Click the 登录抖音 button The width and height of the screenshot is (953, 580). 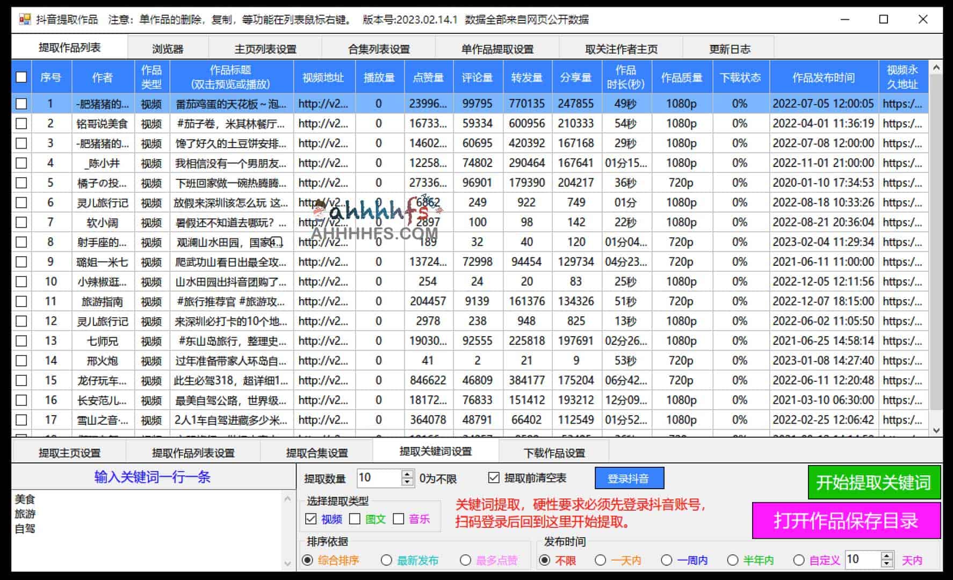(629, 478)
